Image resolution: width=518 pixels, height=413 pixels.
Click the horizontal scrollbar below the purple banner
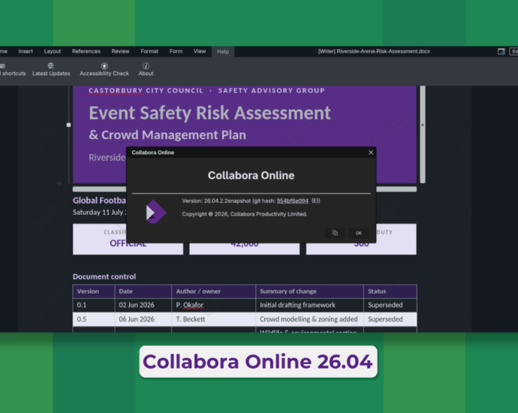[x=245, y=189]
